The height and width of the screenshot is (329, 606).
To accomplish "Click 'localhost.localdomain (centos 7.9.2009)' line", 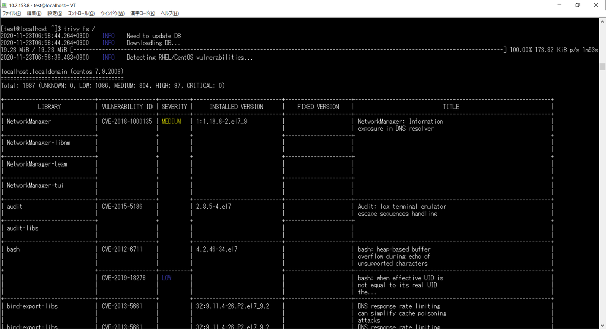I will [62, 71].
